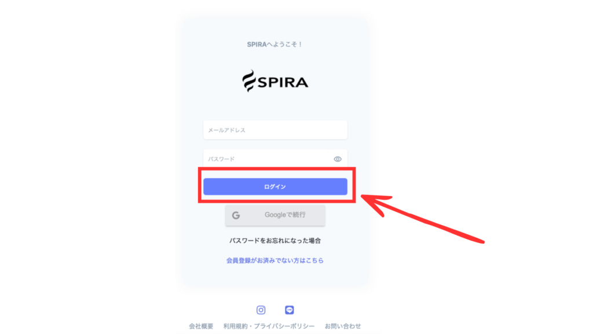The image size is (593, 334).
Task: Focus the メールアドレス input field
Action: click(x=275, y=130)
